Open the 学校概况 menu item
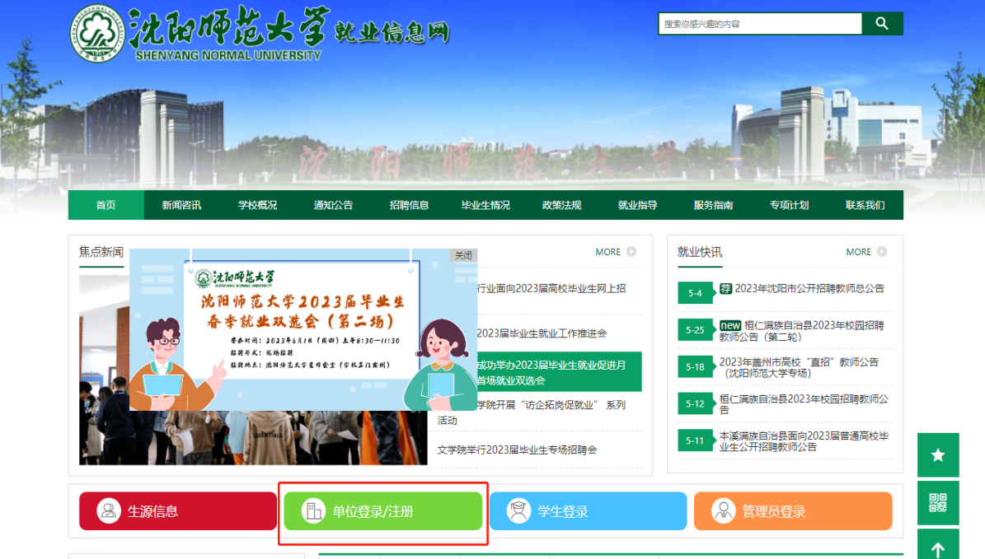This screenshot has width=985, height=559. coord(257,205)
